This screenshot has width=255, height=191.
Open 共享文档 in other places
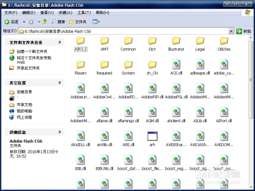(x=20, y=105)
